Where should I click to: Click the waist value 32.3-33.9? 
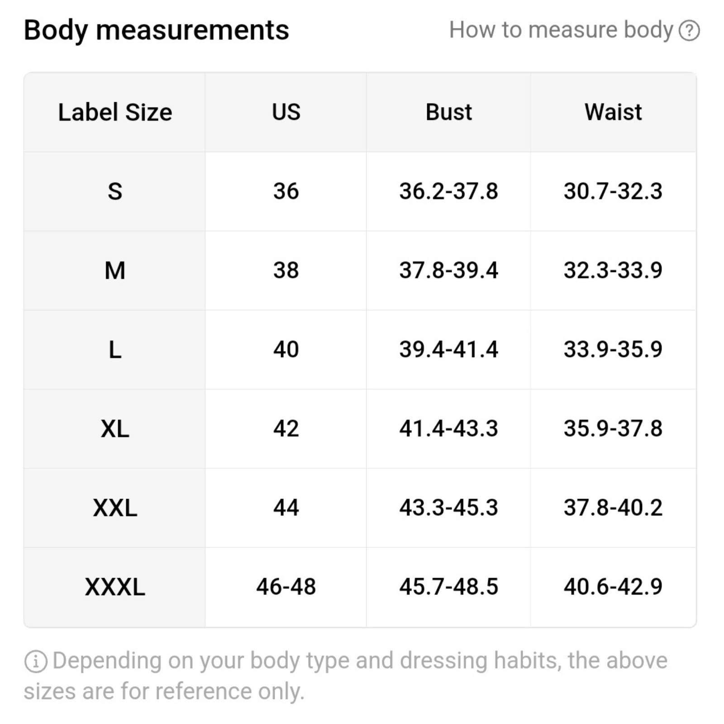point(613,271)
